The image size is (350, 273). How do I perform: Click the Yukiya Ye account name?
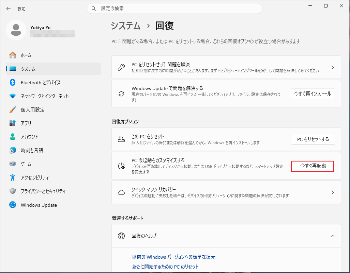pos(41,28)
